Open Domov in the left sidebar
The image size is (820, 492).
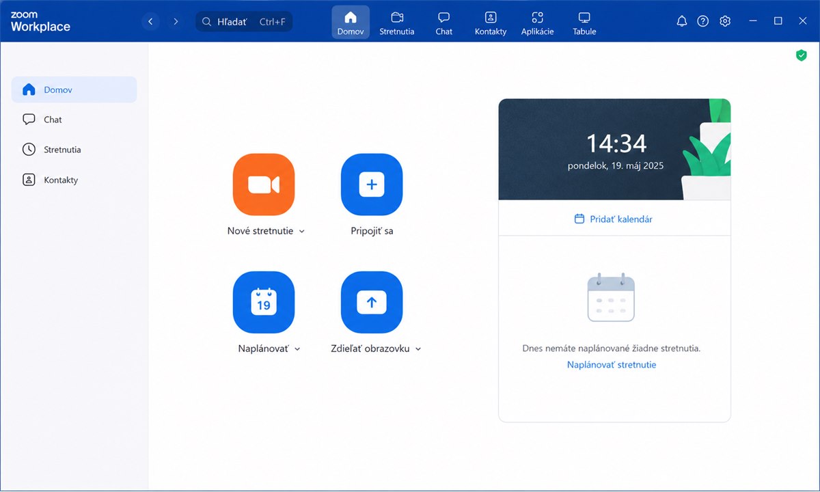pos(74,90)
